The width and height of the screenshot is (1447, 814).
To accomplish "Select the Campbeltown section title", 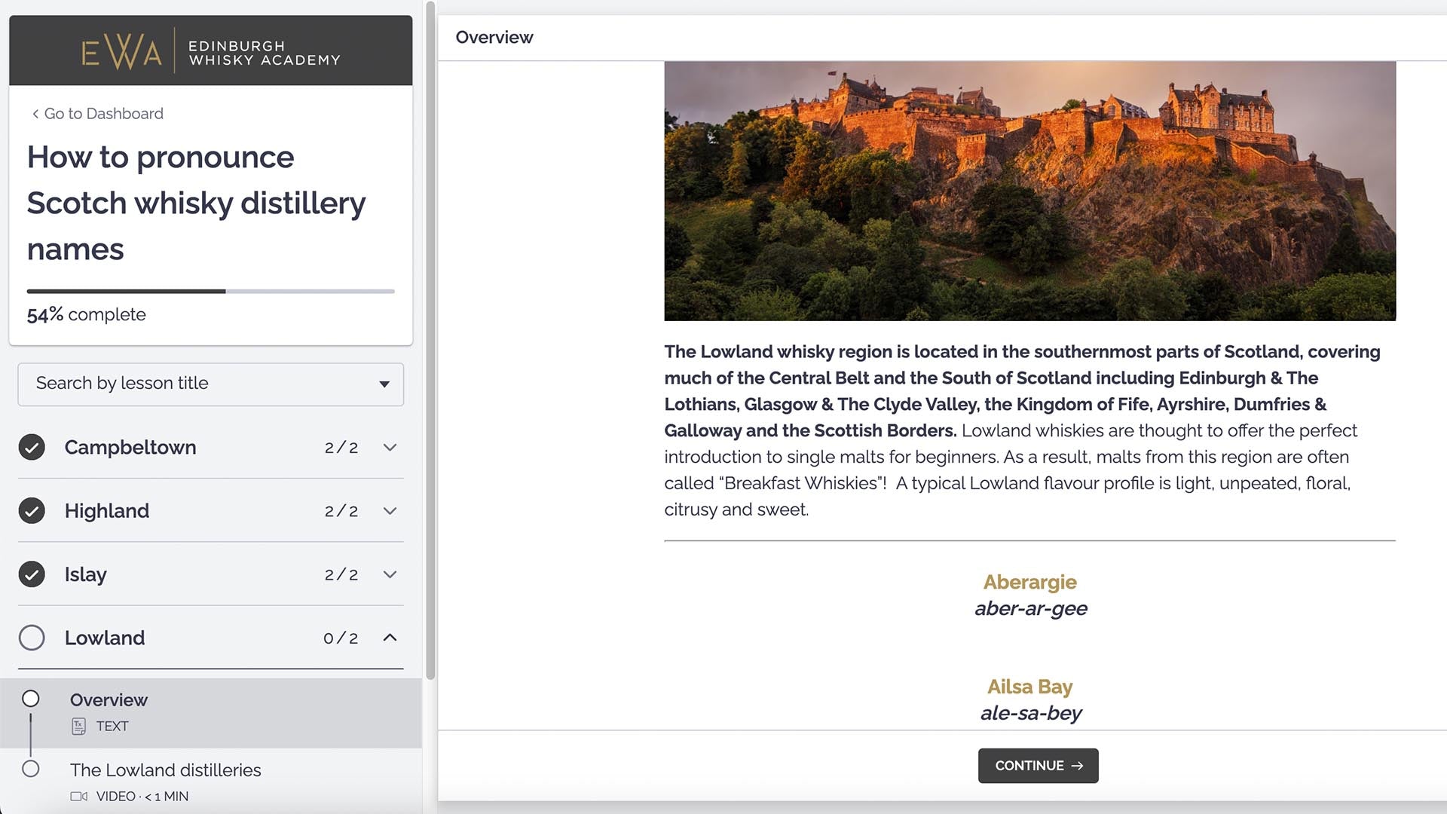I will 130,447.
